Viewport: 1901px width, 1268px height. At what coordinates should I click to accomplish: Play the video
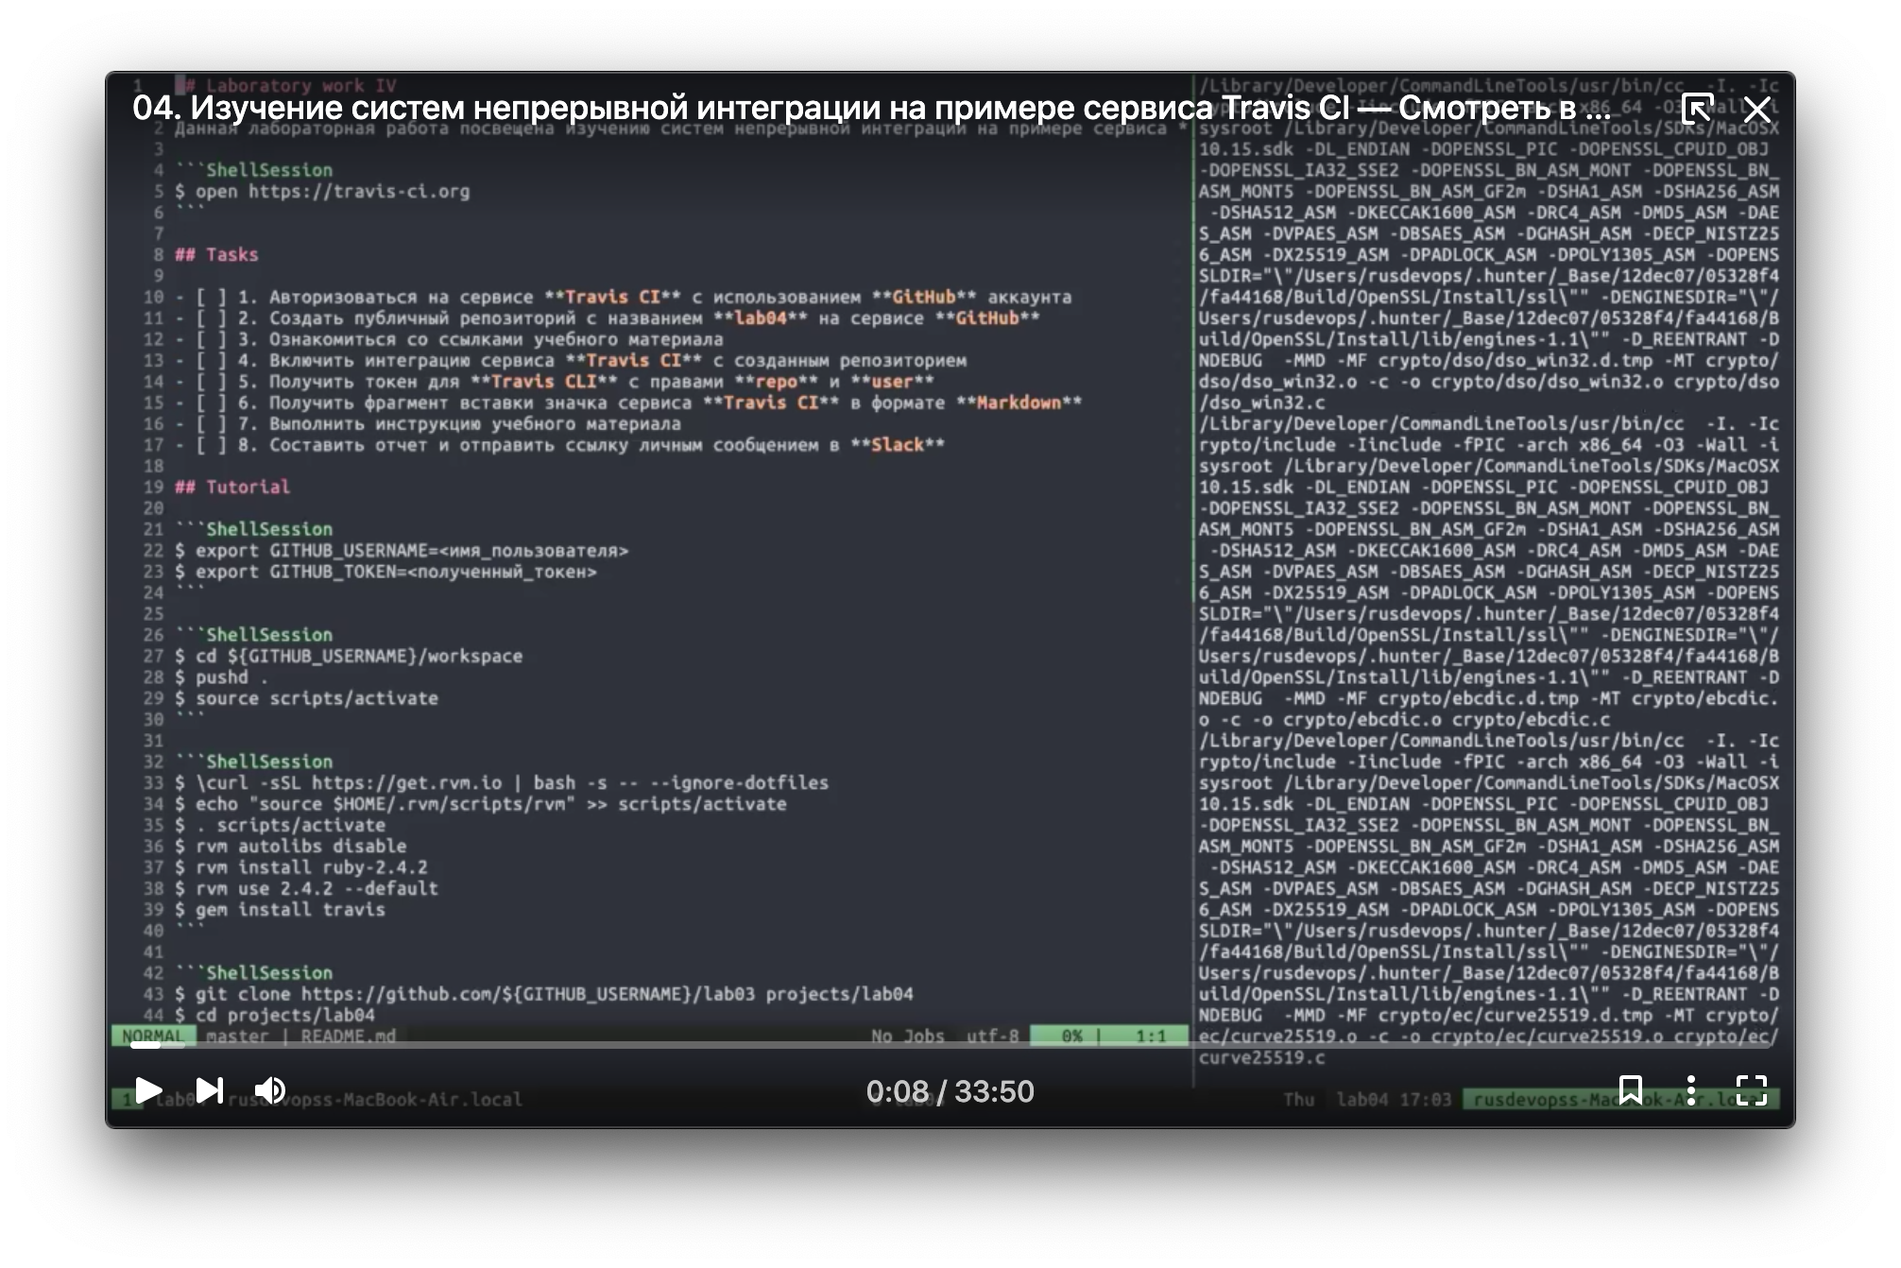[147, 1090]
